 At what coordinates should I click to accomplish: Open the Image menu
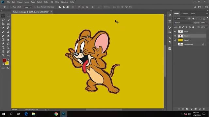coord(20,2)
